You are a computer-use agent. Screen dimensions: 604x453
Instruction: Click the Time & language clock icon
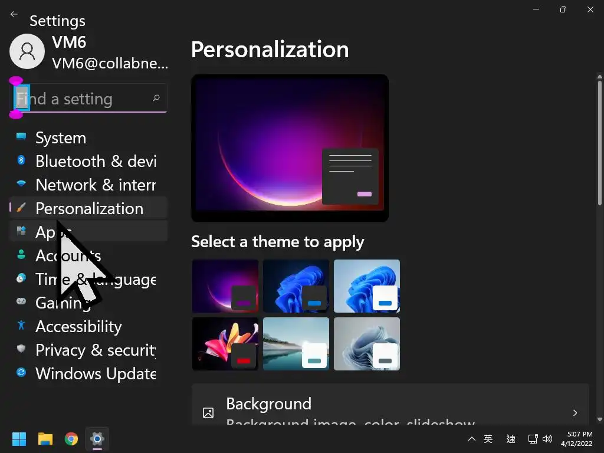click(21, 278)
